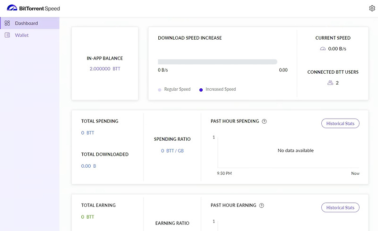
Task: Click the Total Earning 0 BTT value
Action: [88, 217]
